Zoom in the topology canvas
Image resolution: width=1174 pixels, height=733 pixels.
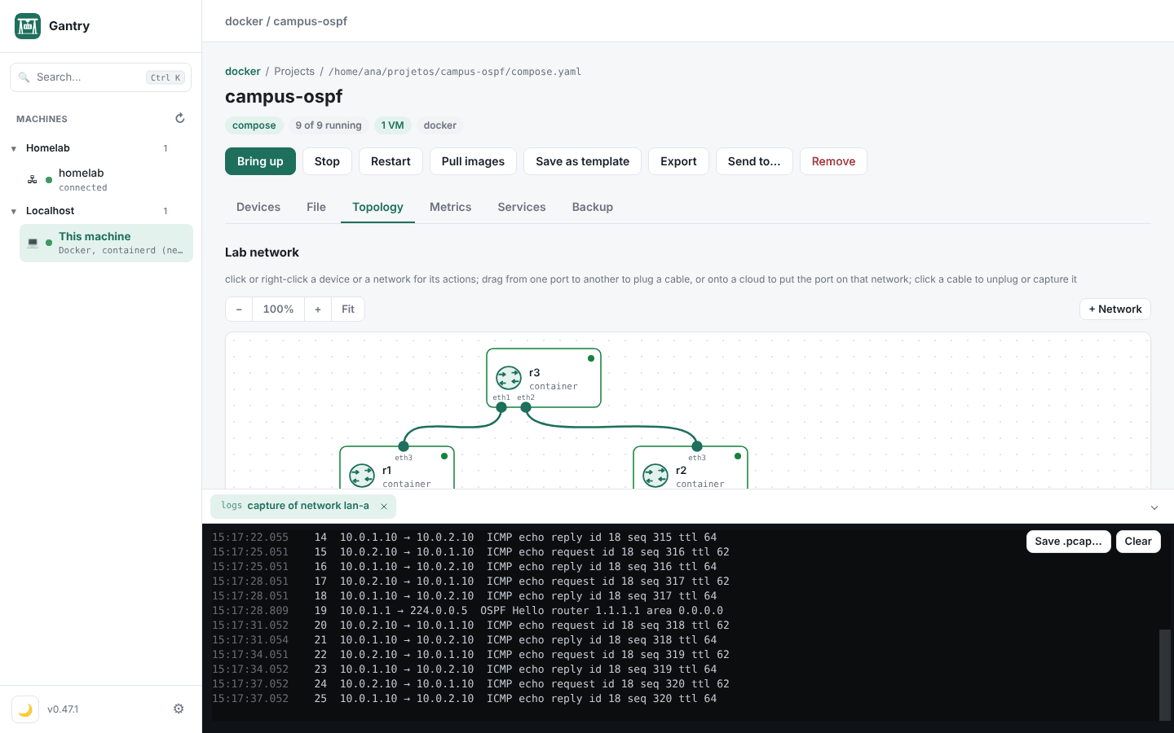(x=318, y=309)
